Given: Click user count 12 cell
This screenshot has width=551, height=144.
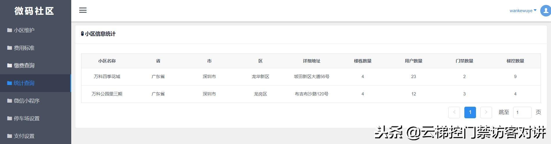Looking at the screenshot, I should coord(413,94).
